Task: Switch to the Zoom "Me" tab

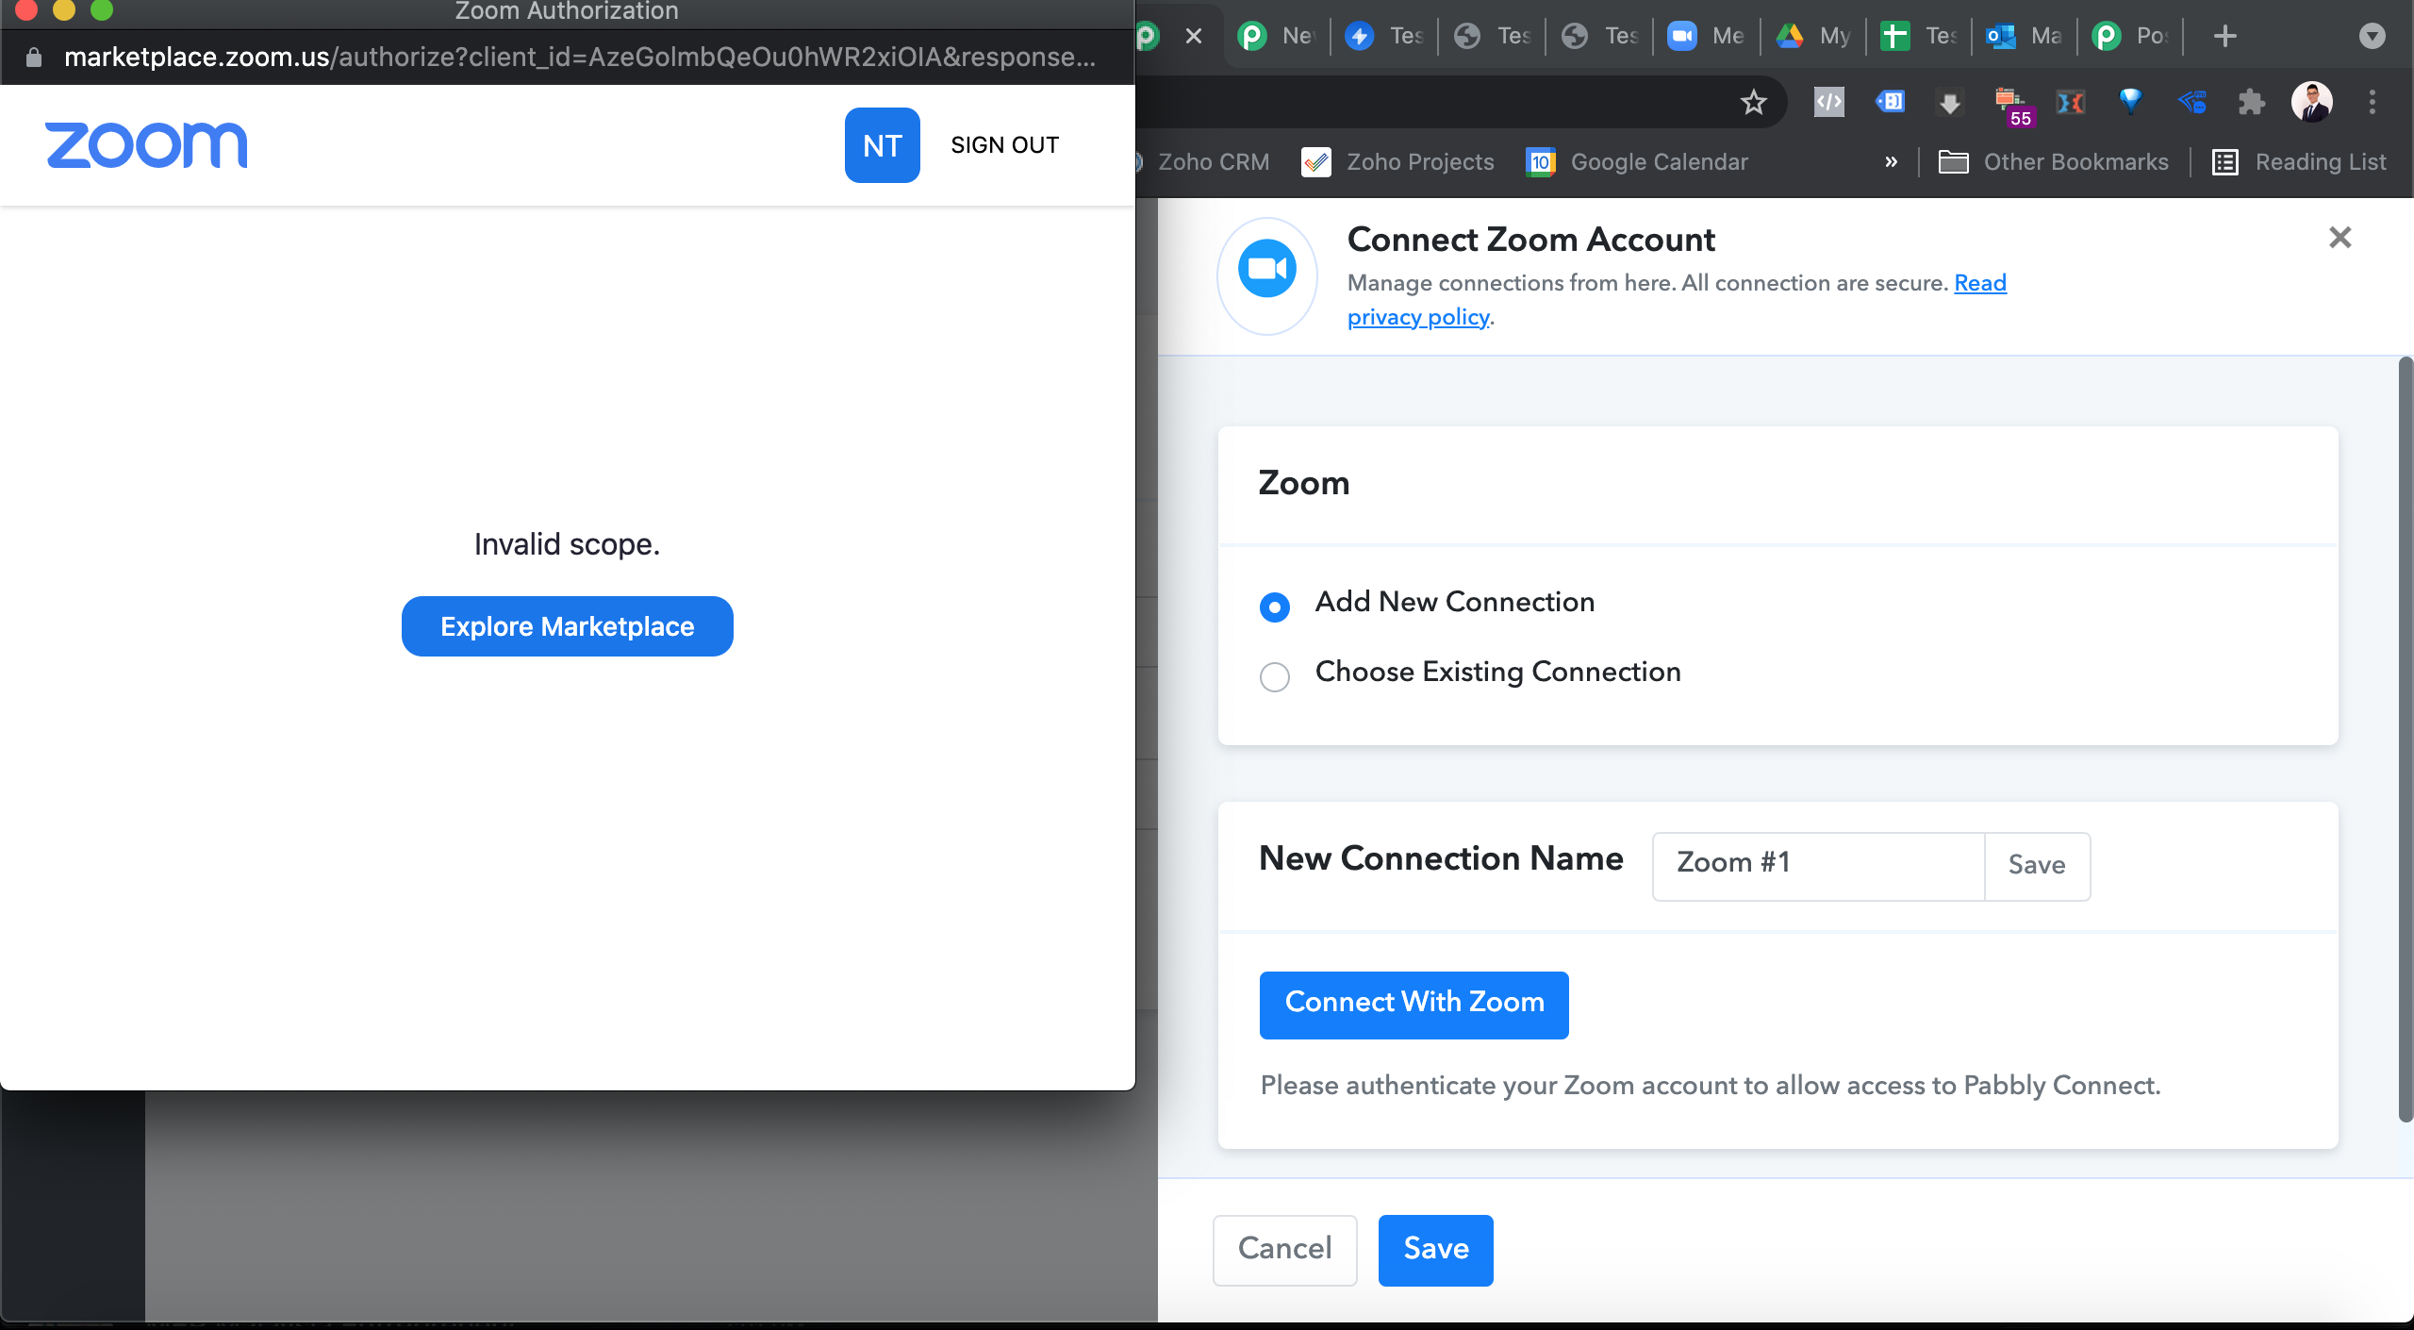Action: pyautogui.click(x=1707, y=36)
